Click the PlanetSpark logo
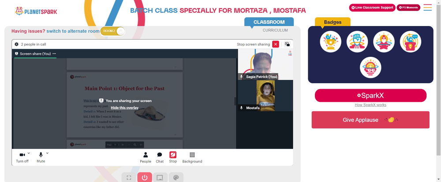This screenshot has height=182, width=441. [36, 11]
